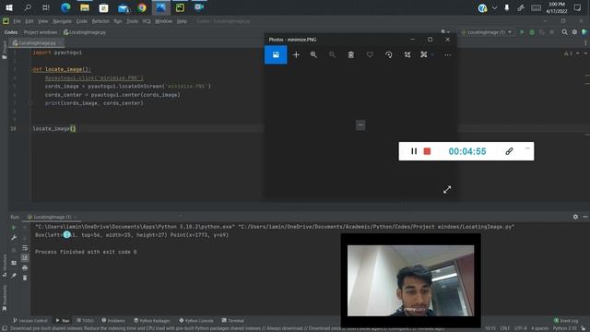Click the locate_image() call in the editor
The height and width of the screenshot is (332, 590).
point(54,129)
